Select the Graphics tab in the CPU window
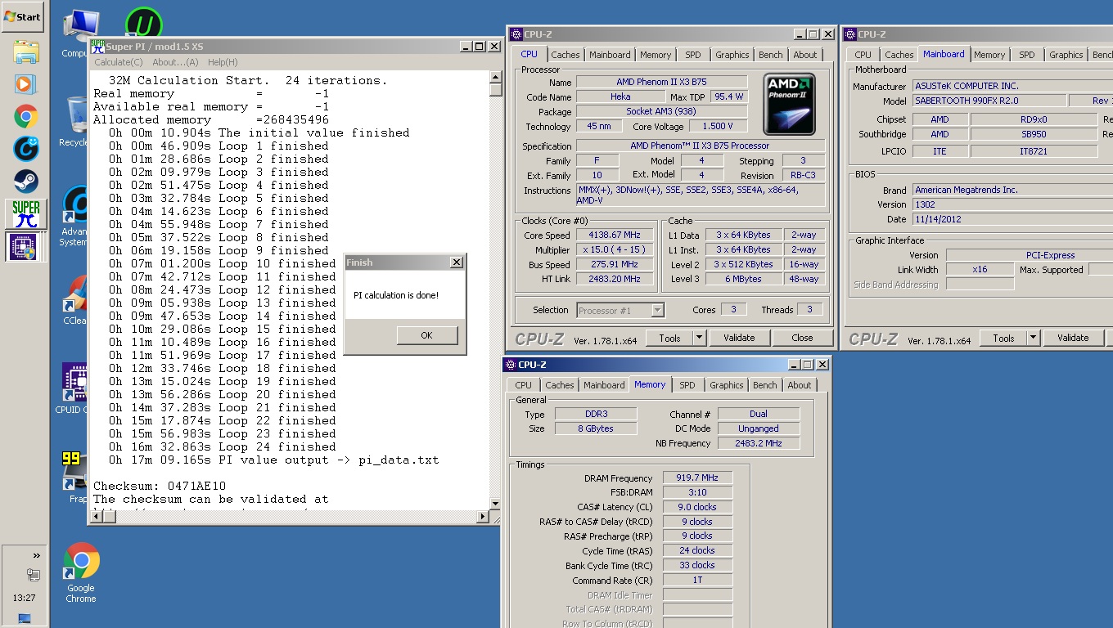The height and width of the screenshot is (628, 1113). tap(732, 55)
